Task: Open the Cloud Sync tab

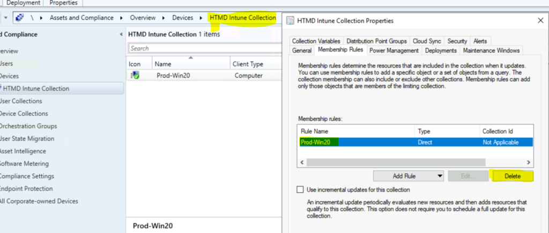Action: 426,41
